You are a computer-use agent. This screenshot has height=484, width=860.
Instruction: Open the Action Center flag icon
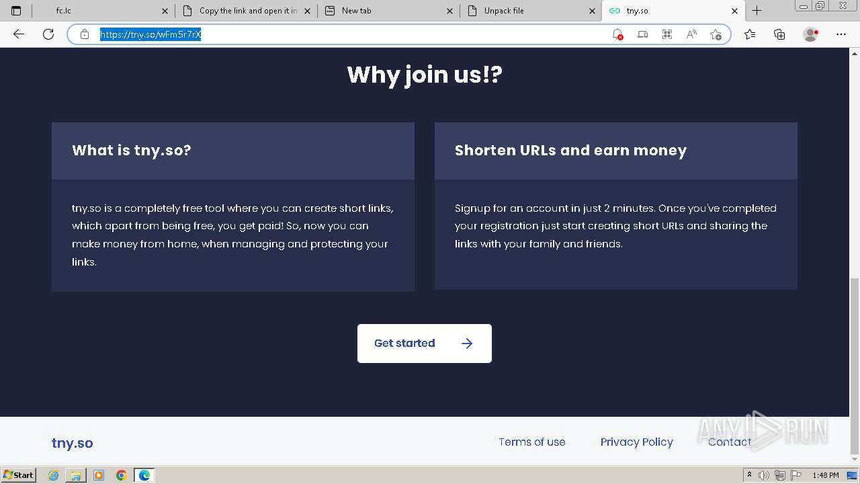click(x=796, y=475)
